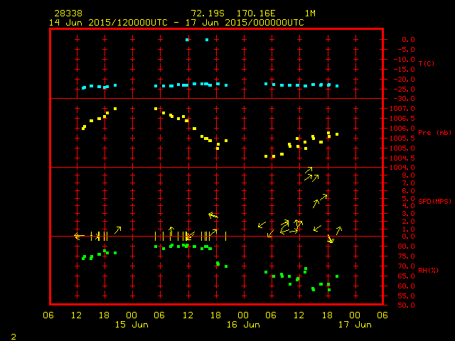Click the leftmost 06 time axis label
Viewport: 455px width, 341px height.
pyautogui.click(x=49, y=315)
